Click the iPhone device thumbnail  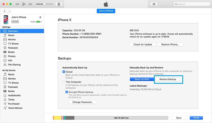tap(6, 20)
